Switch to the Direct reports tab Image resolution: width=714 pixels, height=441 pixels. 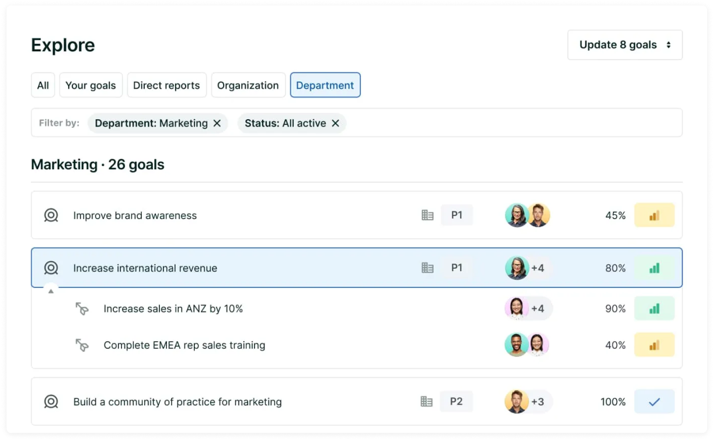click(166, 85)
